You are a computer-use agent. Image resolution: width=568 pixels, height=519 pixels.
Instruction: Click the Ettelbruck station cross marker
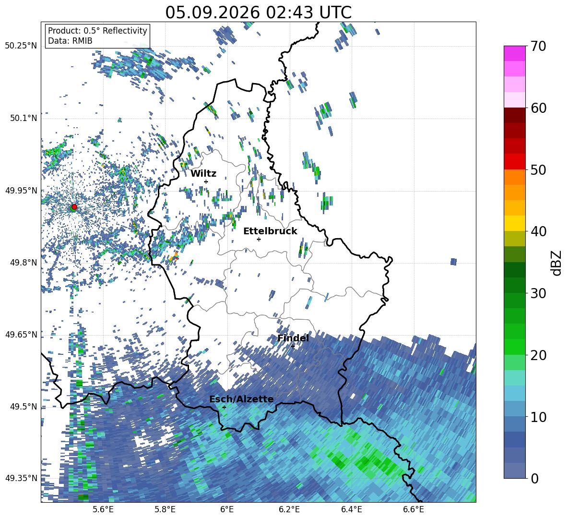tap(259, 239)
